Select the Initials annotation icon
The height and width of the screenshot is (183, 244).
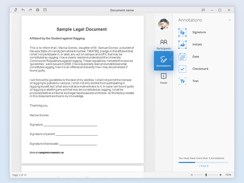point(182,45)
